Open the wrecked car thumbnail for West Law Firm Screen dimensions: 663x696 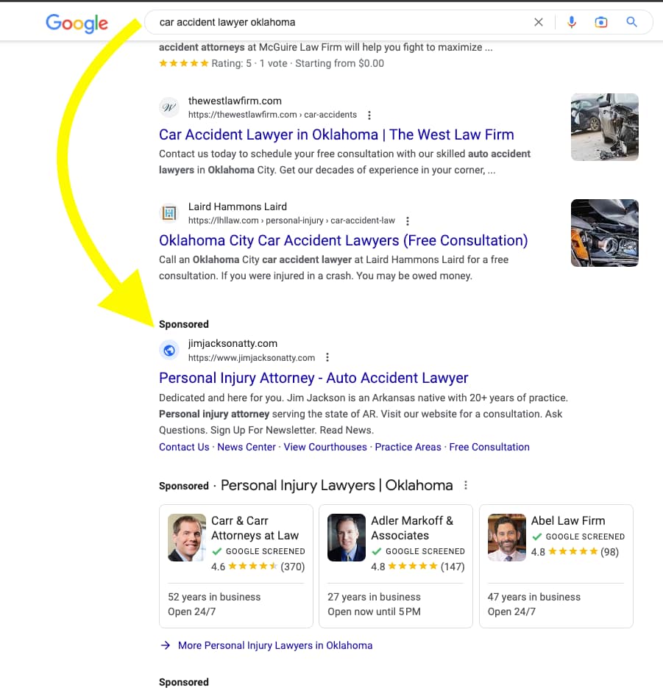pos(605,127)
